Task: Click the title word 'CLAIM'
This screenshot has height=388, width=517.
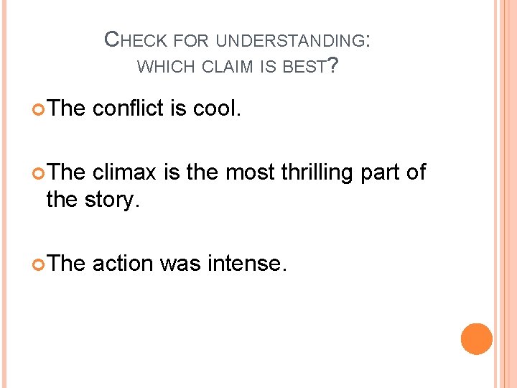Action: pos(227,66)
